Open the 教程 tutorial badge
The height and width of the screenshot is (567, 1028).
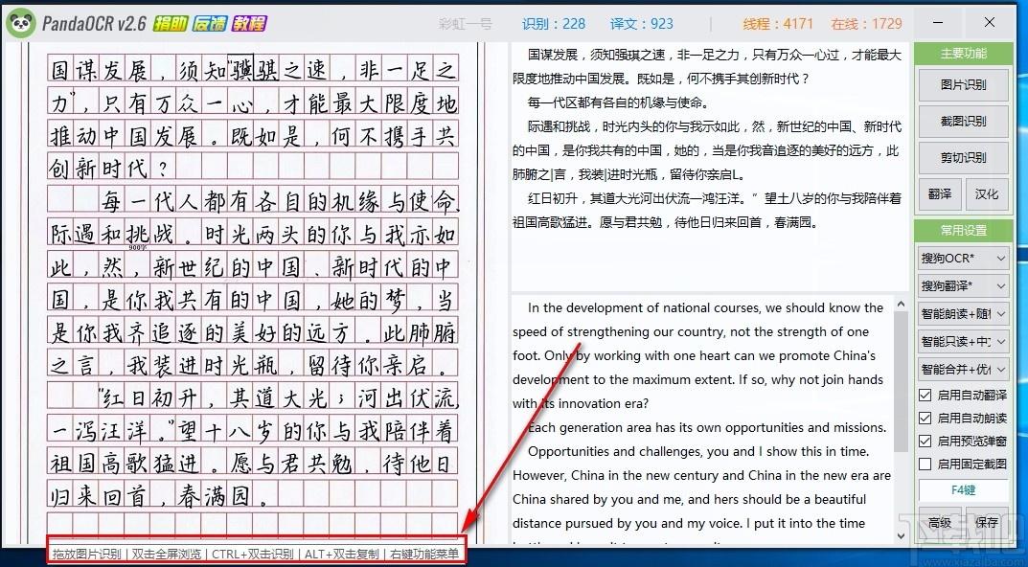point(249,24)
